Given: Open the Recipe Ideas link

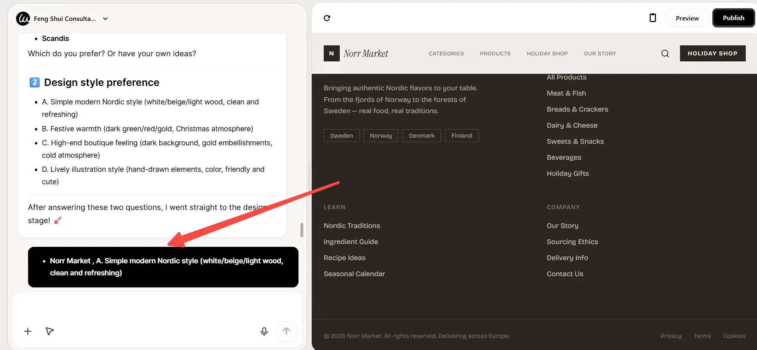Looking at the screenshot, I should tap(345, 258).
